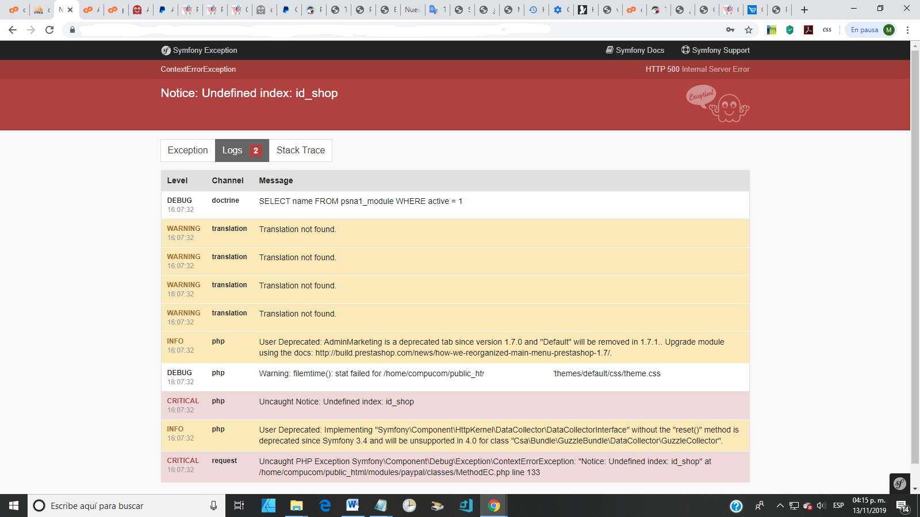Open the People icon in the taskbar
This screenshot has width=920, height=517.
point(760,506)
